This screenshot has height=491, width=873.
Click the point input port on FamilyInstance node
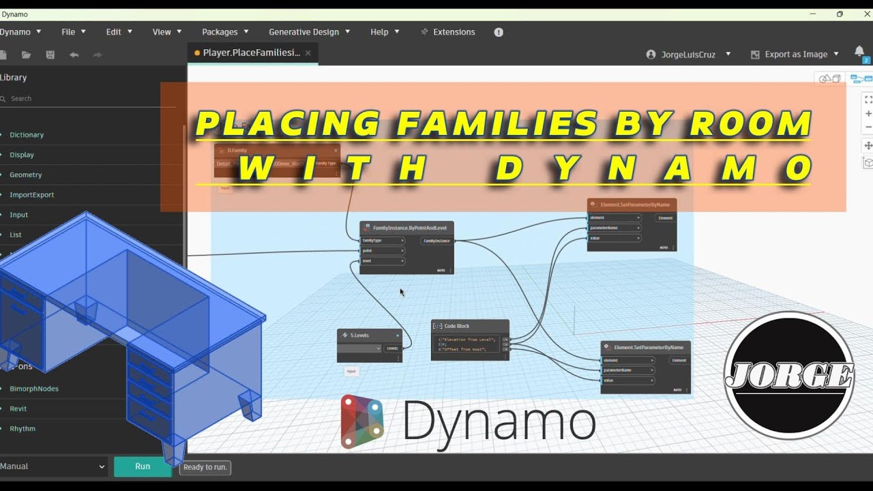(x=383, y=251)
